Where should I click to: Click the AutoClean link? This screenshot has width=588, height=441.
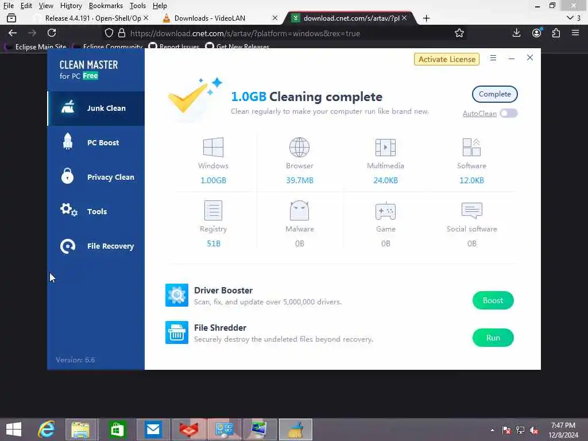479,114
